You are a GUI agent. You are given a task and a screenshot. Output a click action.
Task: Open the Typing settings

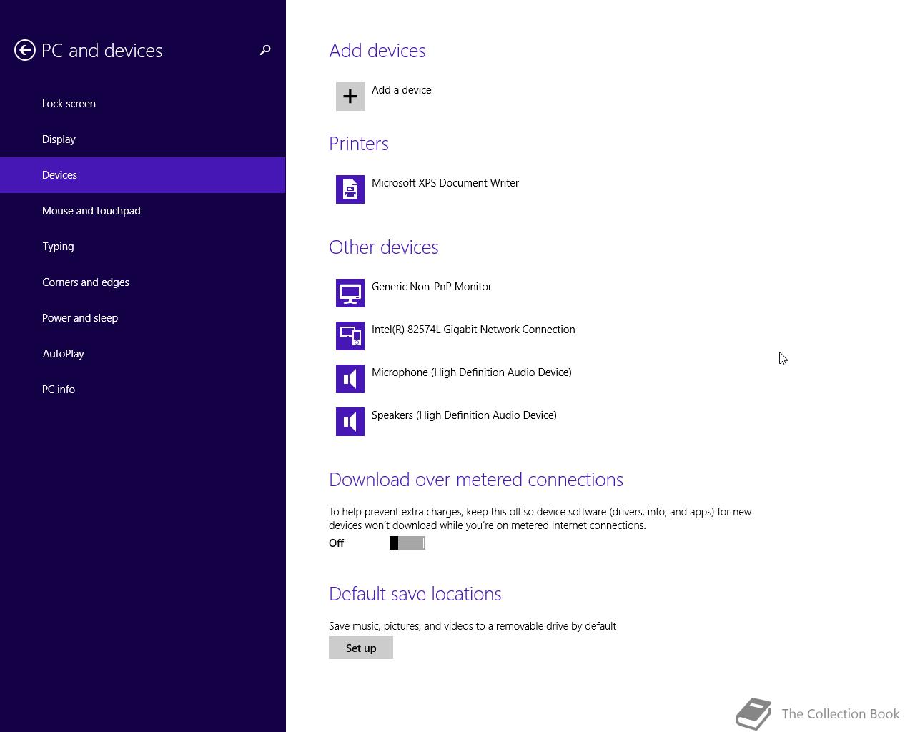(x=143, y=247)
